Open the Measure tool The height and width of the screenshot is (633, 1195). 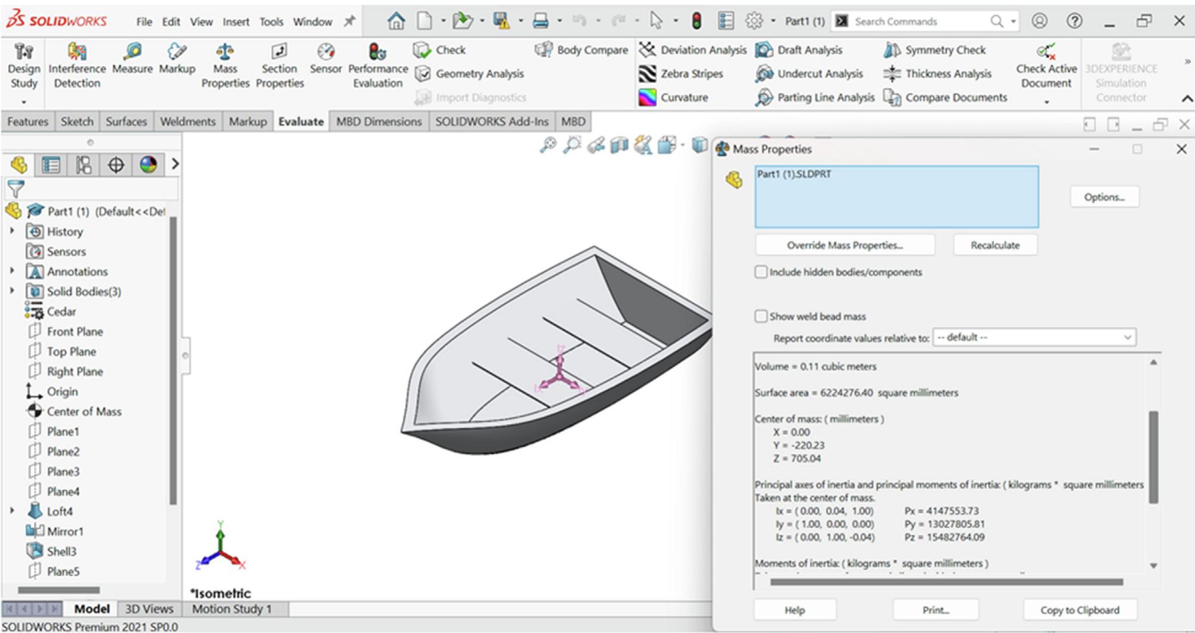click(x=131, y=62)
